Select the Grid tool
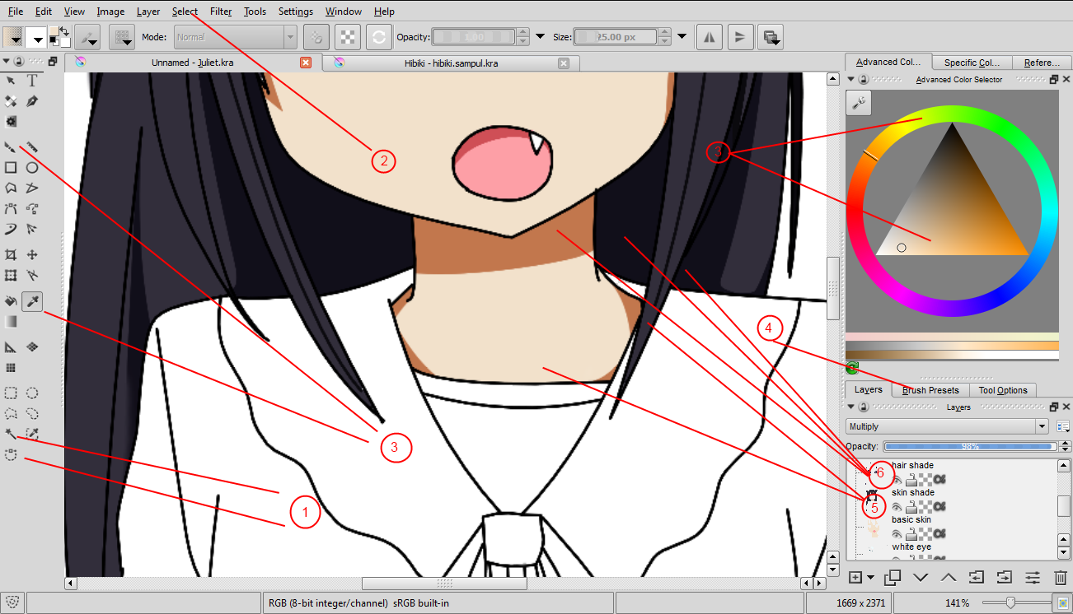The image size is (1073, 614). (11, 368)
